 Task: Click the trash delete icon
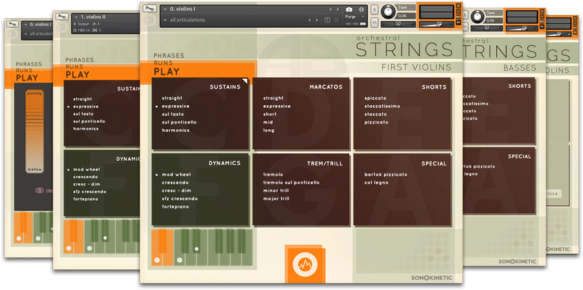[x=336, y=20]
